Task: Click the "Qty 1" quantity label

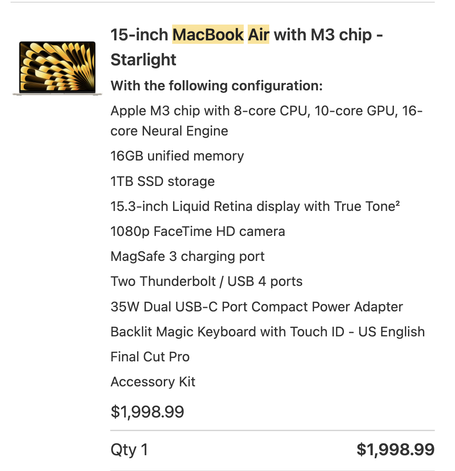Action: 129,450
